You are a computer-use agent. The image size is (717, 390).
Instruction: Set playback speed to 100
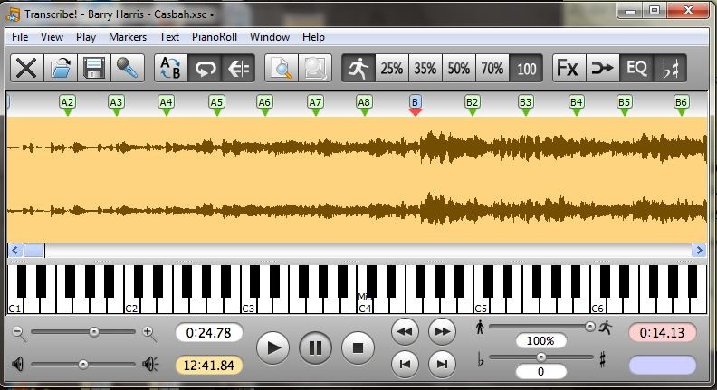tap(526, 69)
